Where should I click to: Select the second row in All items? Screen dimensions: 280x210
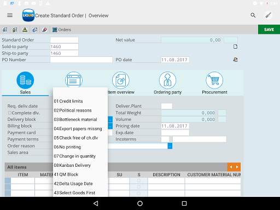pos(8,187)
